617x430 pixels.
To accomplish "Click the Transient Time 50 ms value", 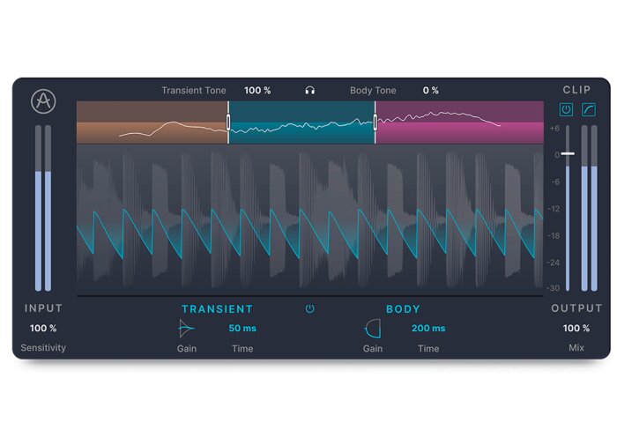I will [x=242, y=328].
